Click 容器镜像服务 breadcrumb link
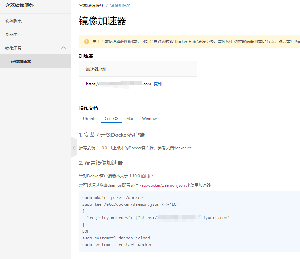The height and width of the screenshot is (259, 300). 91,6
